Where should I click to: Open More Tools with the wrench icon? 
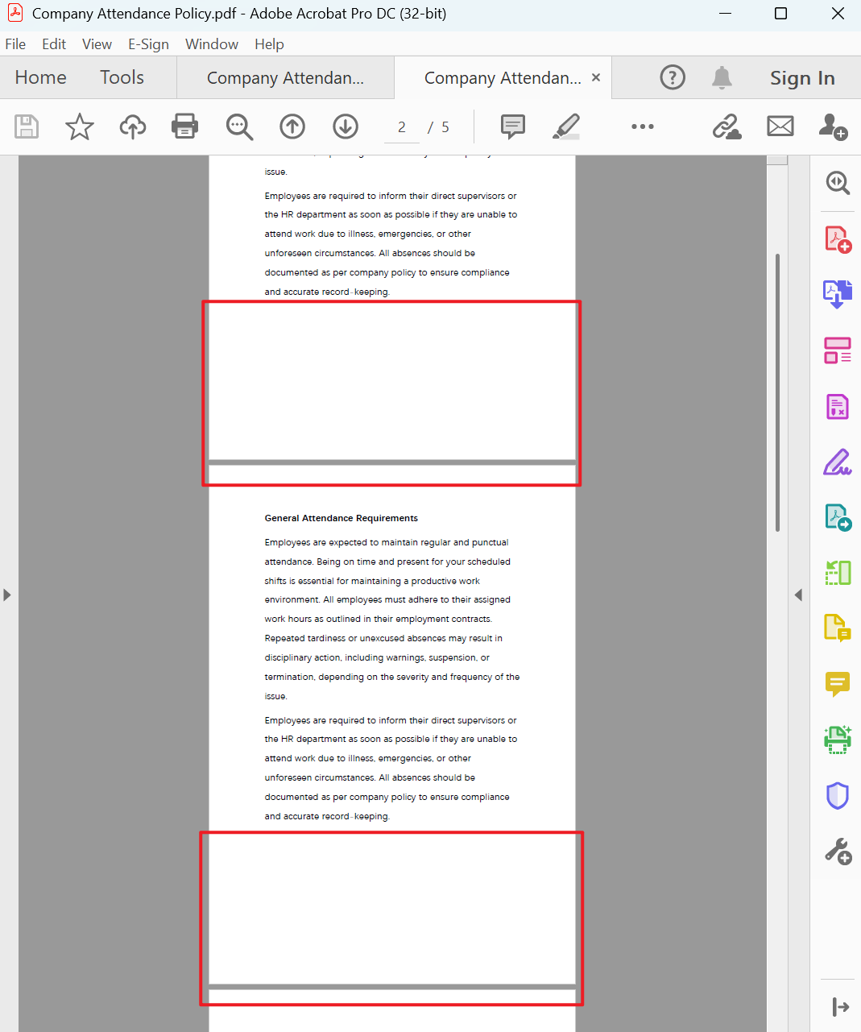838,851
